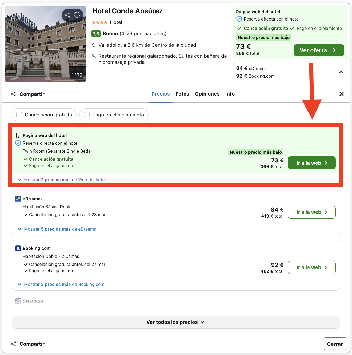Click the Booking.com logo icon

18,248
